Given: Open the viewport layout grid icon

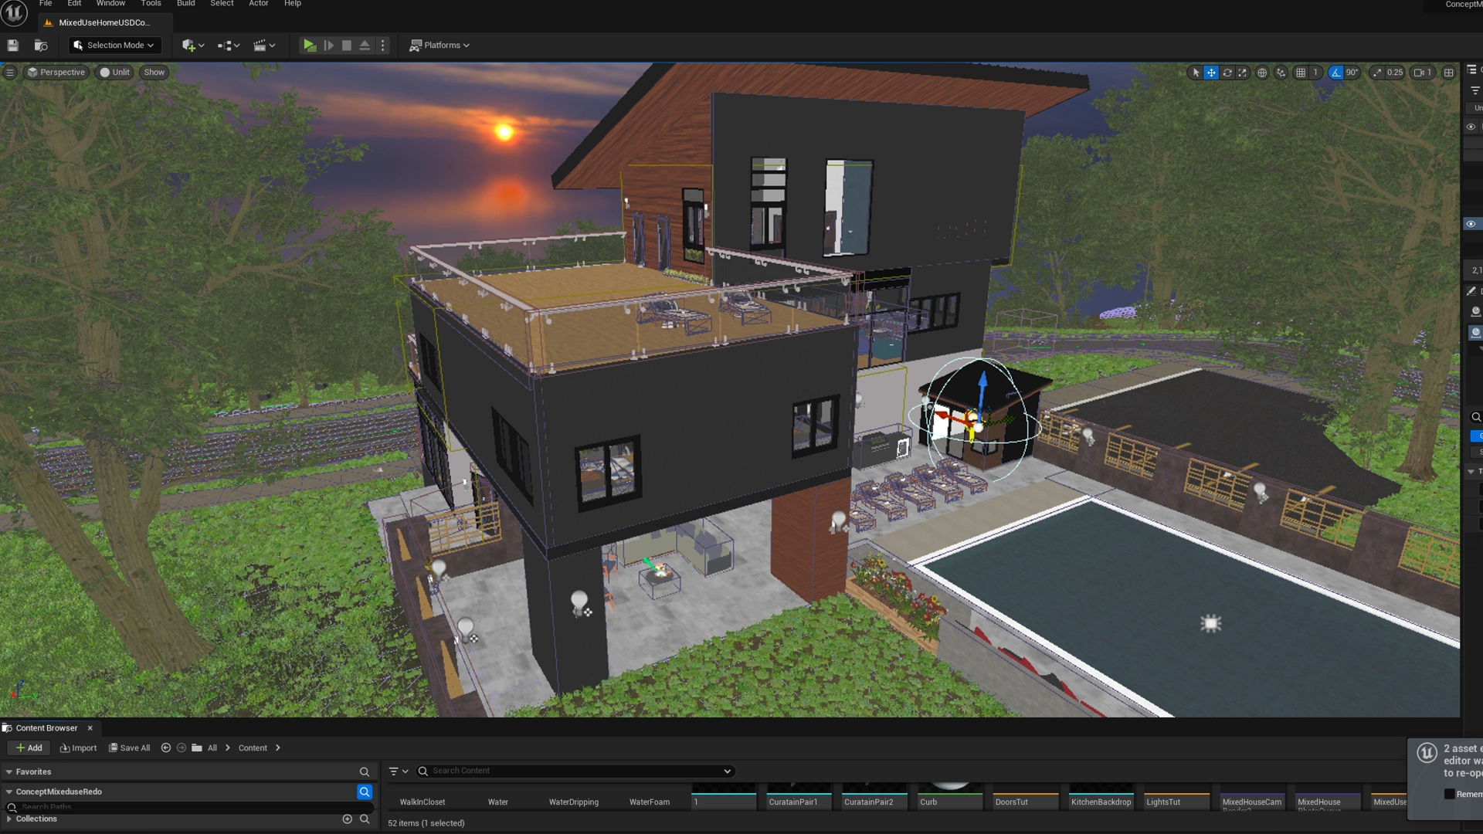Looking at the screenshot, I should [x=1449, y=73].
